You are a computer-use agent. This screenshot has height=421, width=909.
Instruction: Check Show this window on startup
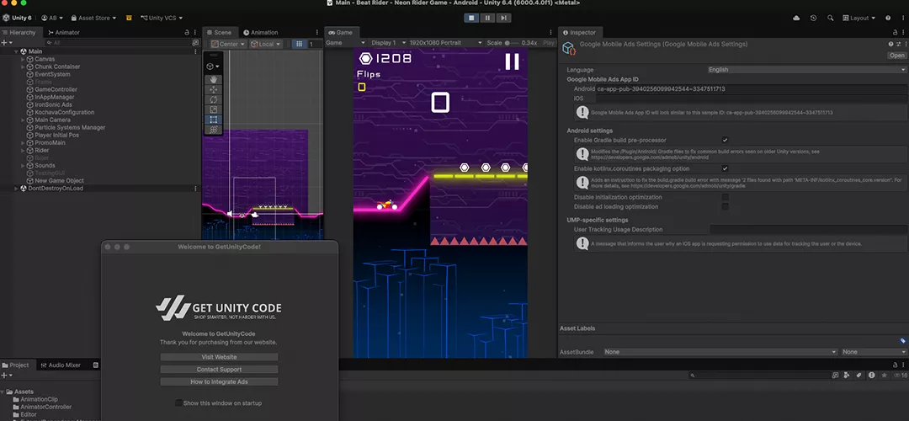(x=178, y=403)
